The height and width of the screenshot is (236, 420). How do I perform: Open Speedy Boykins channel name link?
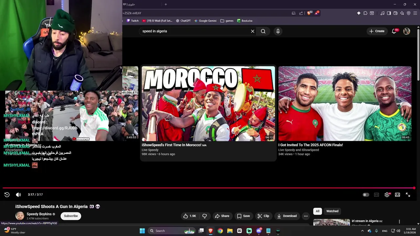39,214
